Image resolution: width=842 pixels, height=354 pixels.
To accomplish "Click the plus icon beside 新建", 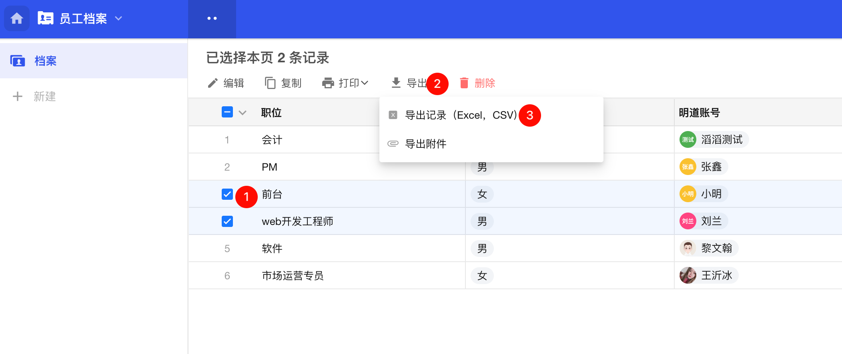I will coord(18,96).
